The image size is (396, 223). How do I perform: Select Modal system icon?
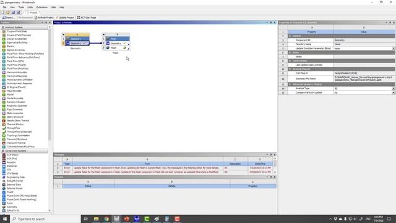point(4,95)
